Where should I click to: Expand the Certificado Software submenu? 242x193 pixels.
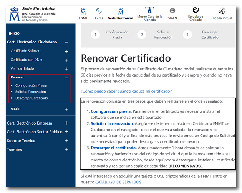pos(66,52)
